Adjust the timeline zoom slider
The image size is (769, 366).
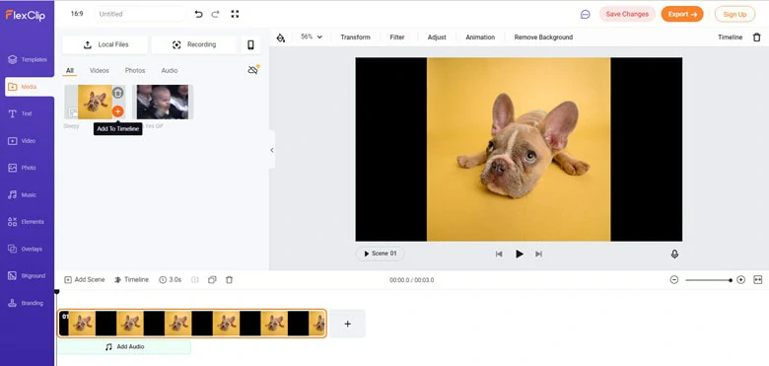[x=708, y=280]
